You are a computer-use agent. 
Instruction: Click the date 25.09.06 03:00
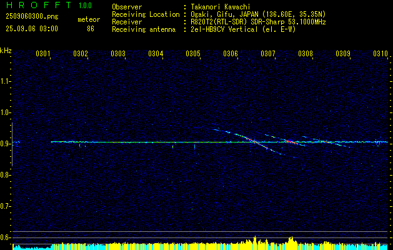[x=32, y=29]
